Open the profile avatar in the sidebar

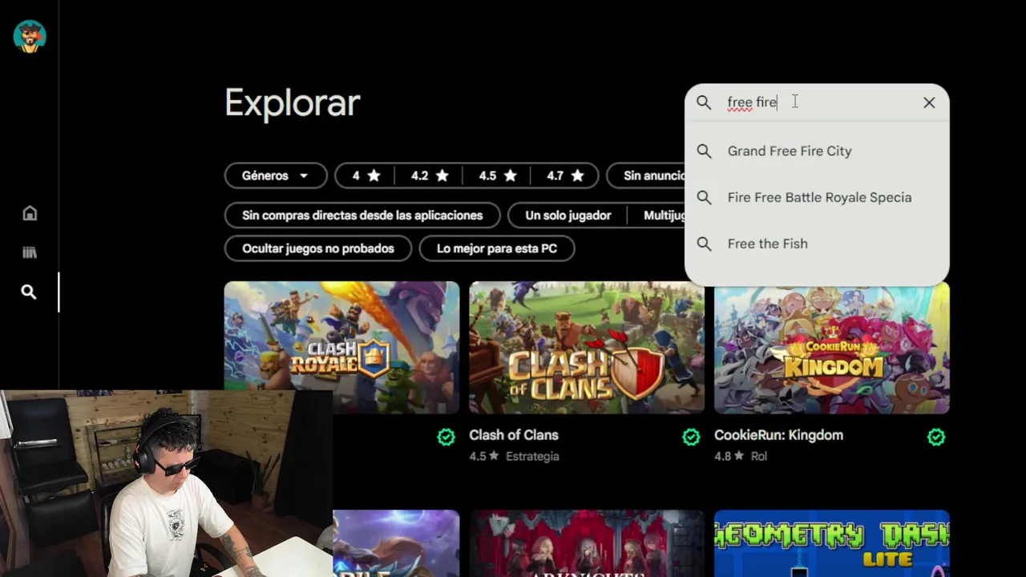(x=30, y=36)
